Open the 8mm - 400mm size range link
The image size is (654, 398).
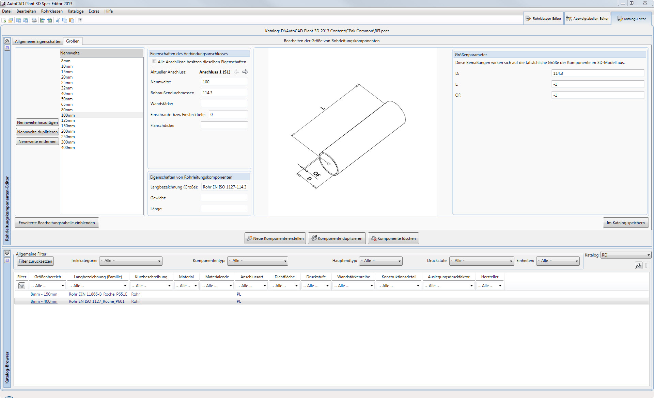44,301
